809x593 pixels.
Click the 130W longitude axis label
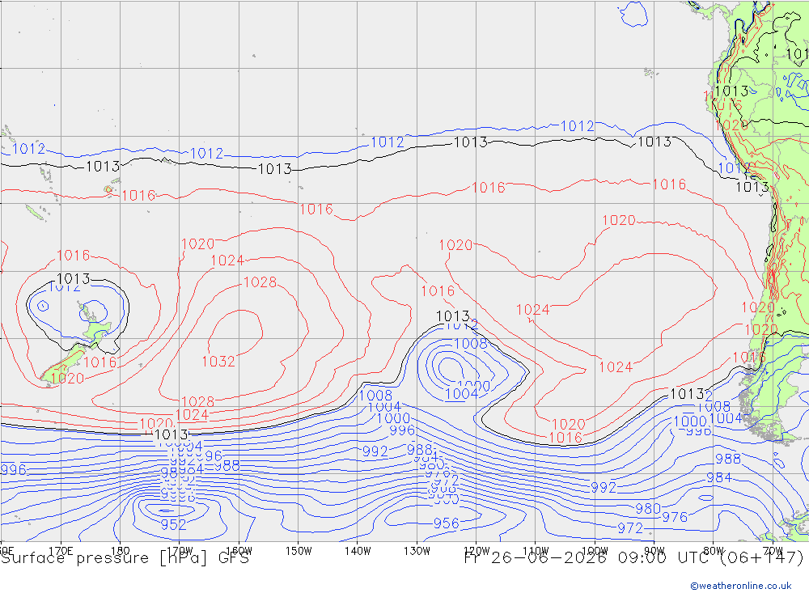[417, 551]
